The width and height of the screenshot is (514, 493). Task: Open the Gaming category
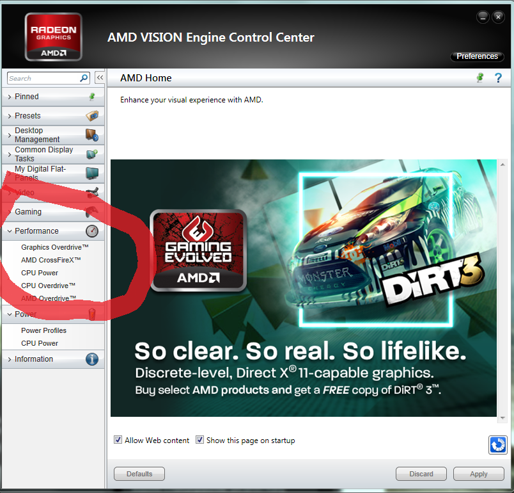pyautogui.click(x=53, y=212)
